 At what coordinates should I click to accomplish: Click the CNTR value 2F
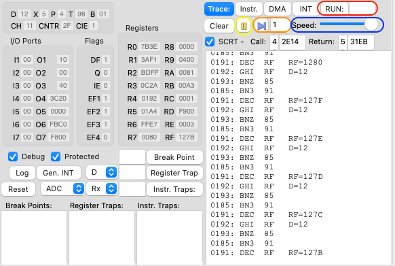[x=67, y=26]
